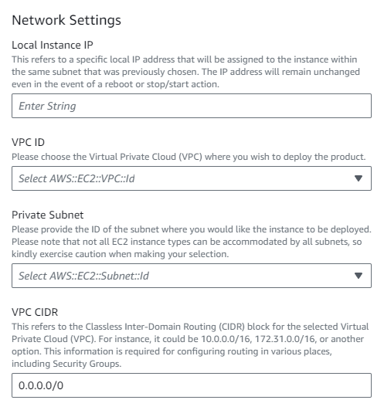Click the VPC CIDR explanation paragraph
This screenshot has height=400, width=384.
190,345
